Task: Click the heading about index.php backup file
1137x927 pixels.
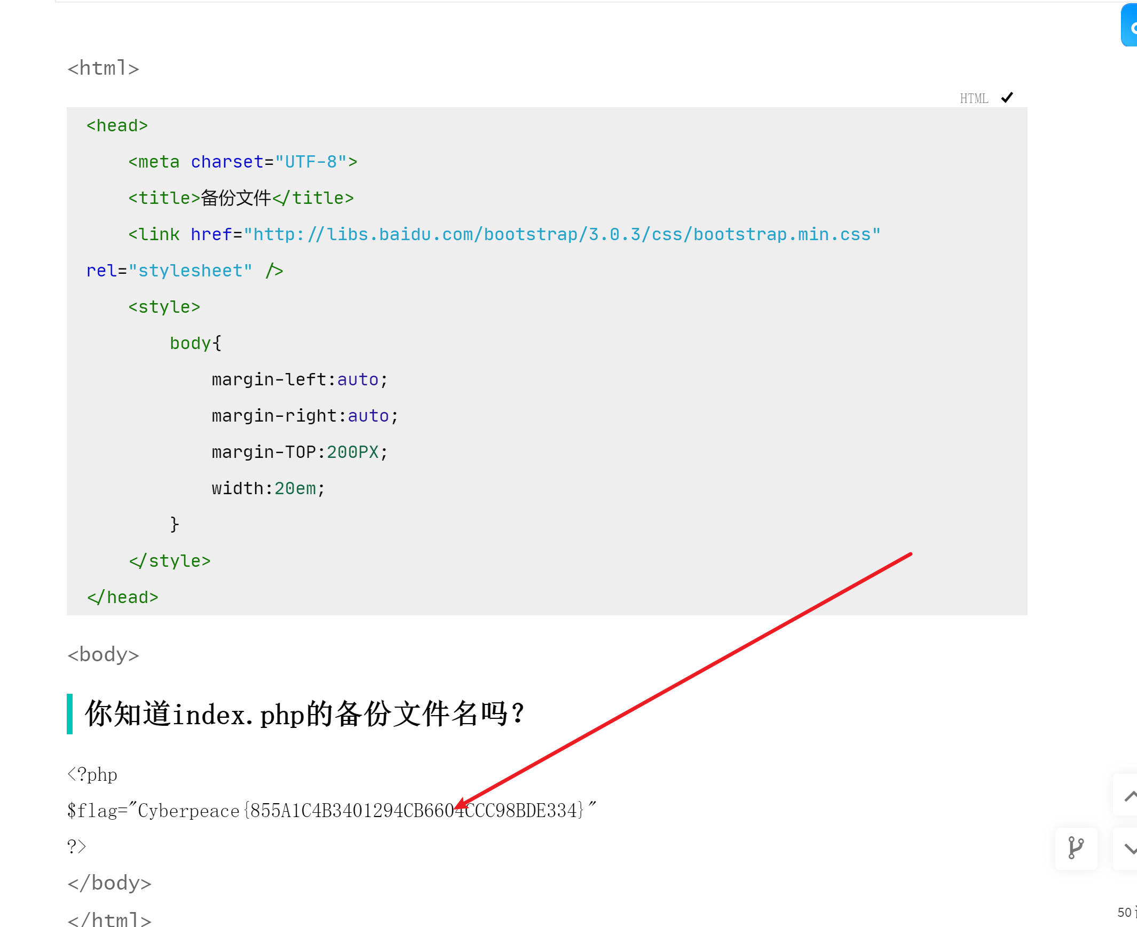Action: (x=304, y=714)
